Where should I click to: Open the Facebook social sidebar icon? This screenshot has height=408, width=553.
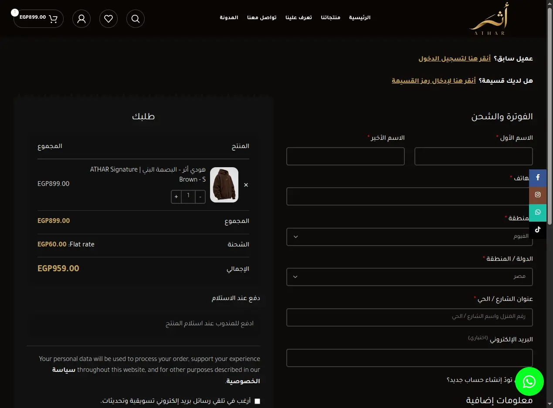[538, 178]
